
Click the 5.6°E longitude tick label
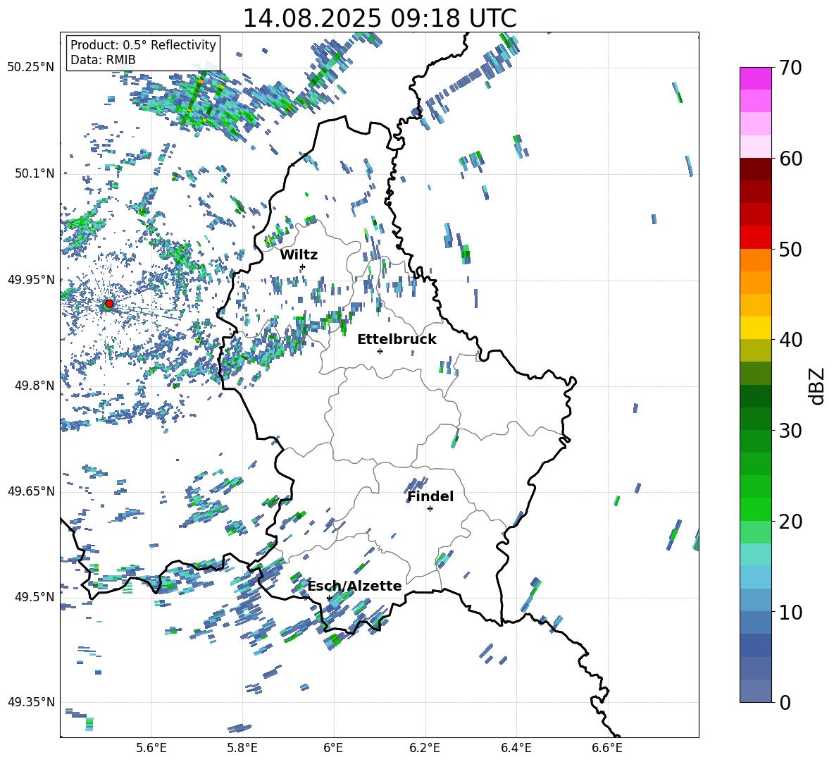(151, 748)
